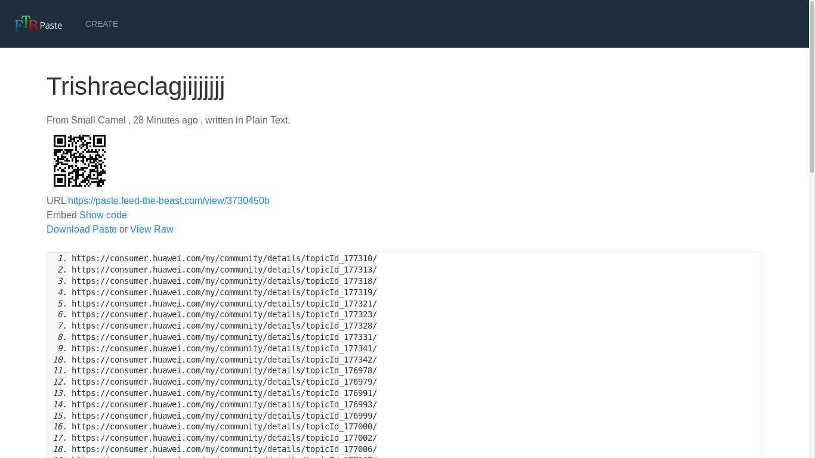Click line 16 URL topicId_177000

(x=224, y=427)
